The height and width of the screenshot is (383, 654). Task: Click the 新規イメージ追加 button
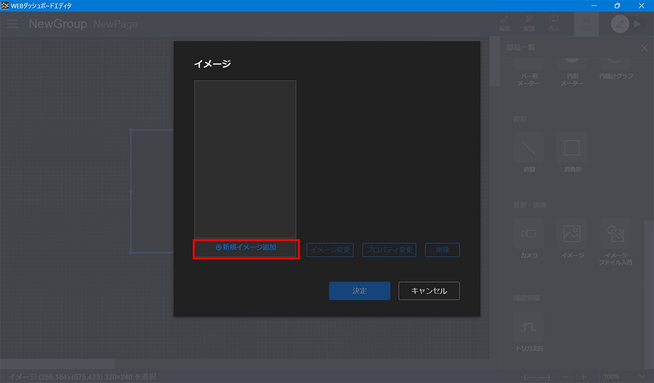pos(246,248)
